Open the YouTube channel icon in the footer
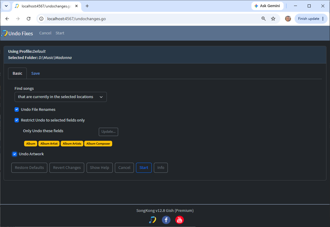 click(179, 220)
